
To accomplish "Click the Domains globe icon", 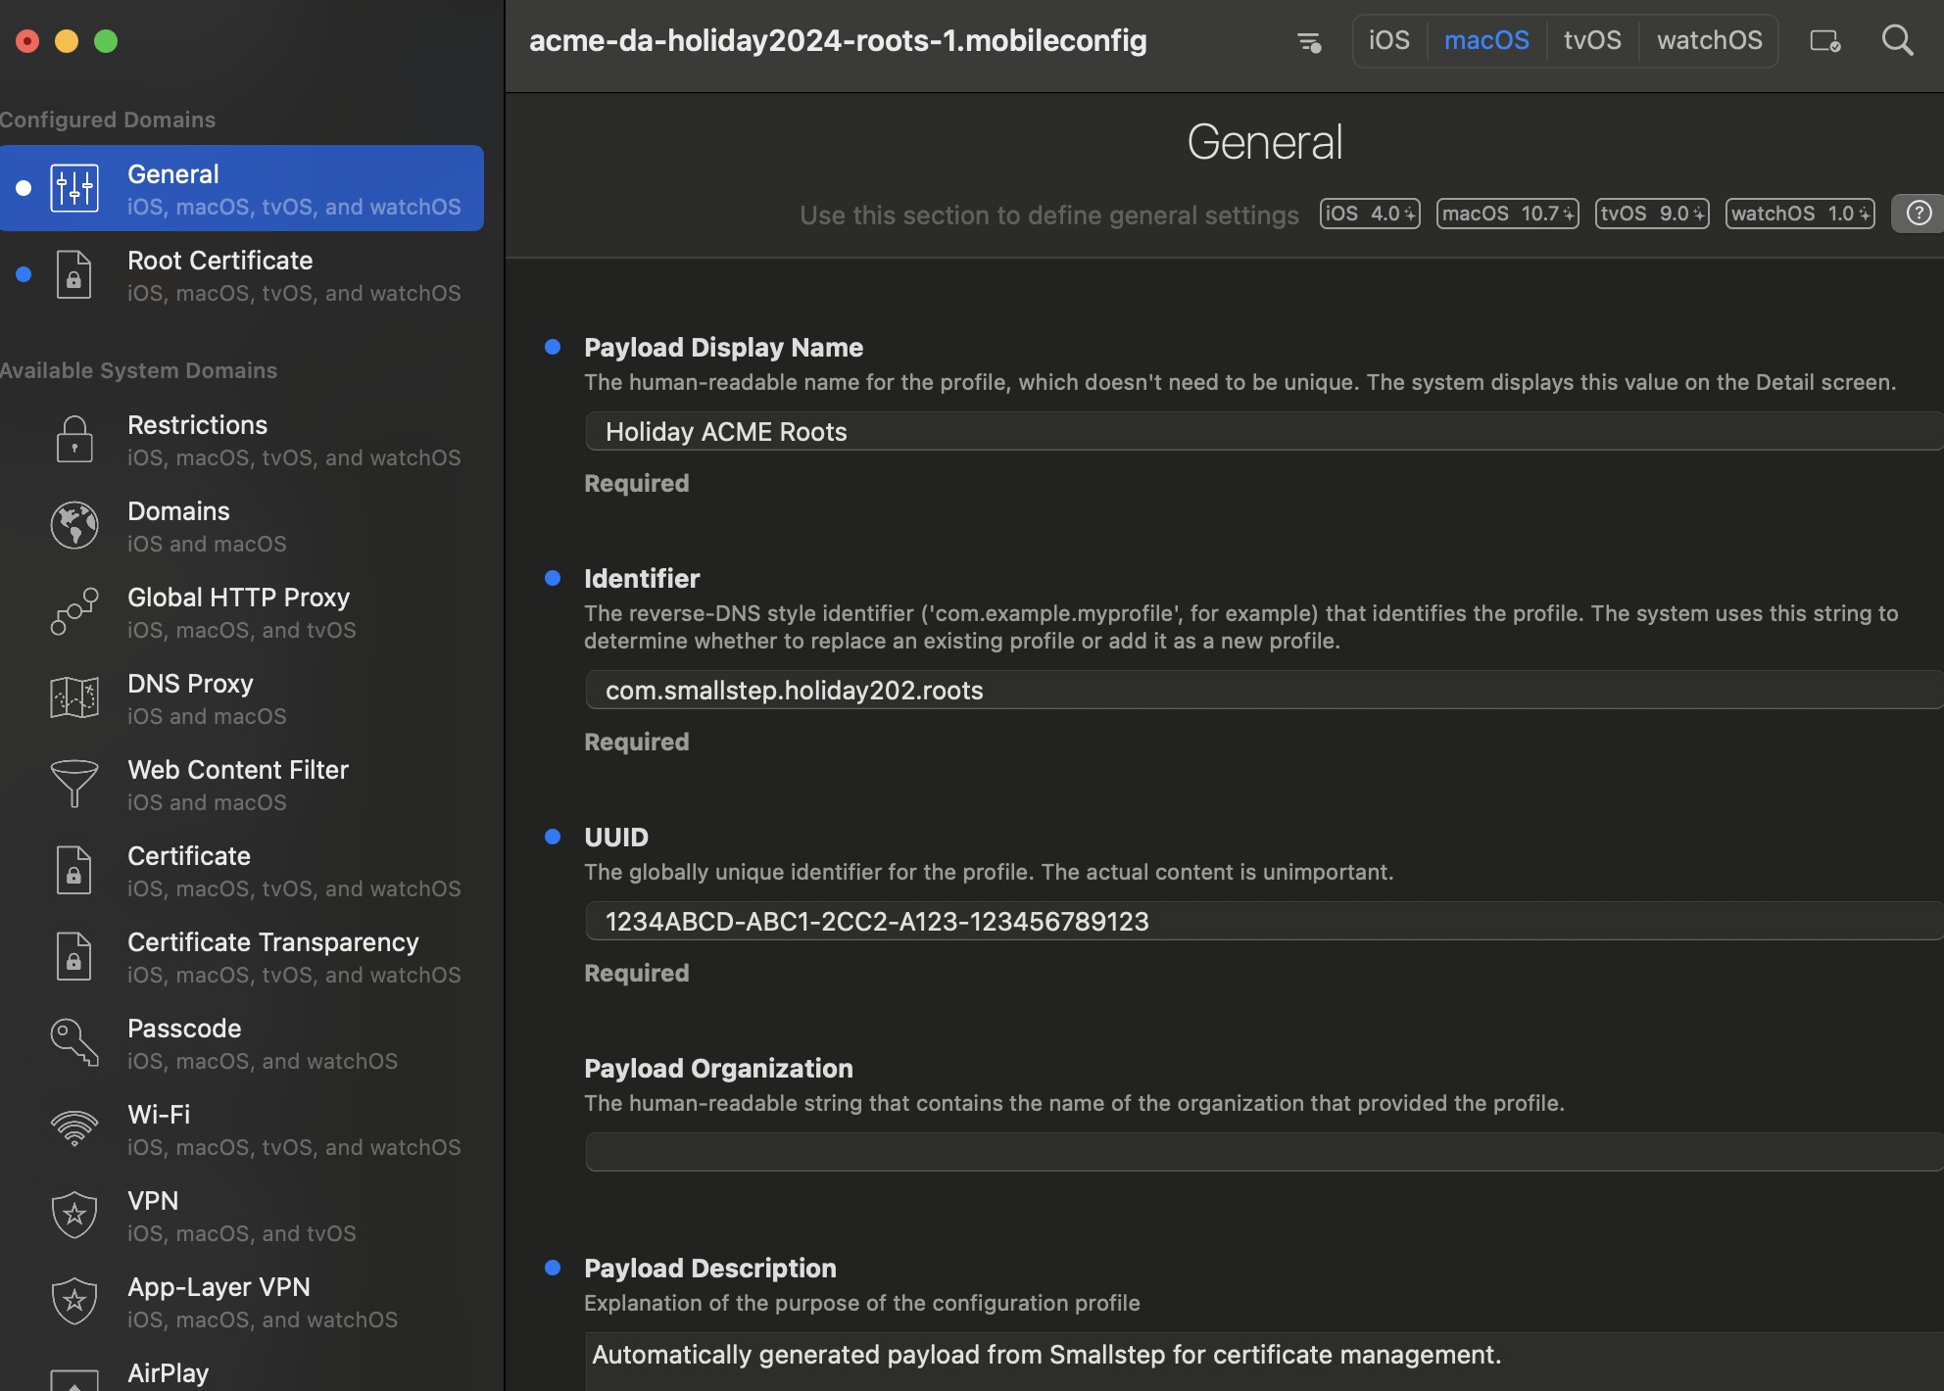I will pos(74,526).
